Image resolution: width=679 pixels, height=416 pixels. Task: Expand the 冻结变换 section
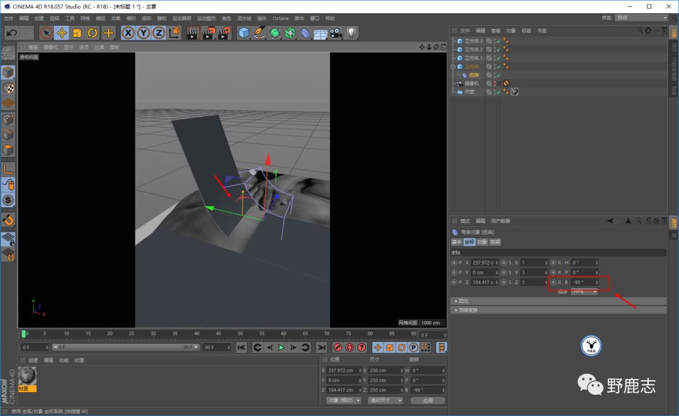tap(468, 310)
